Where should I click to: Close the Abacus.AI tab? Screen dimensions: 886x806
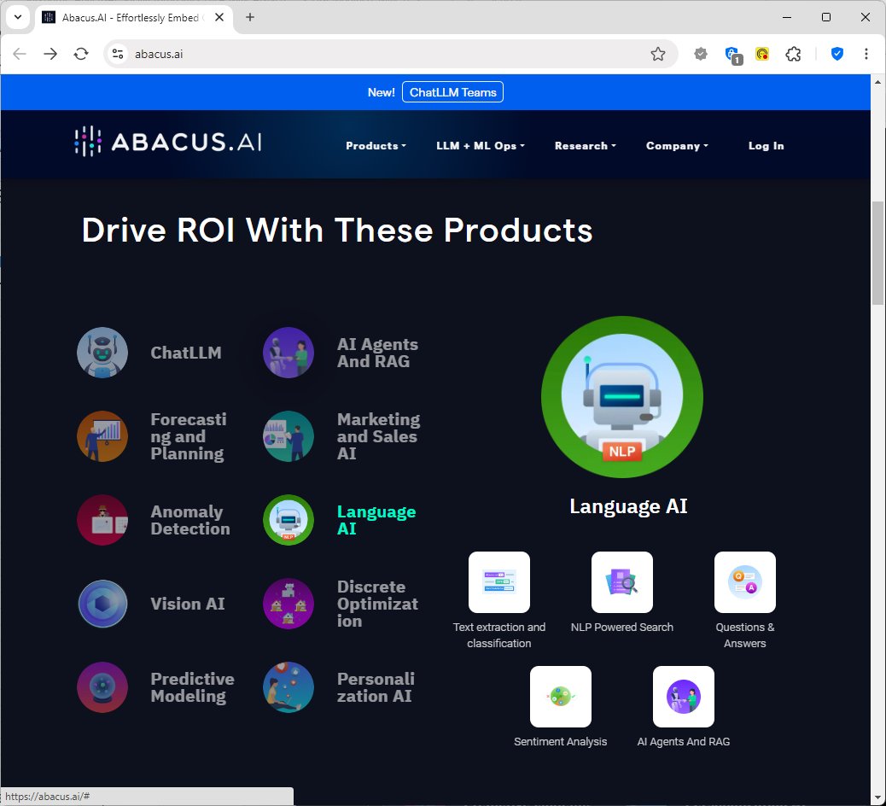(219, 17)
